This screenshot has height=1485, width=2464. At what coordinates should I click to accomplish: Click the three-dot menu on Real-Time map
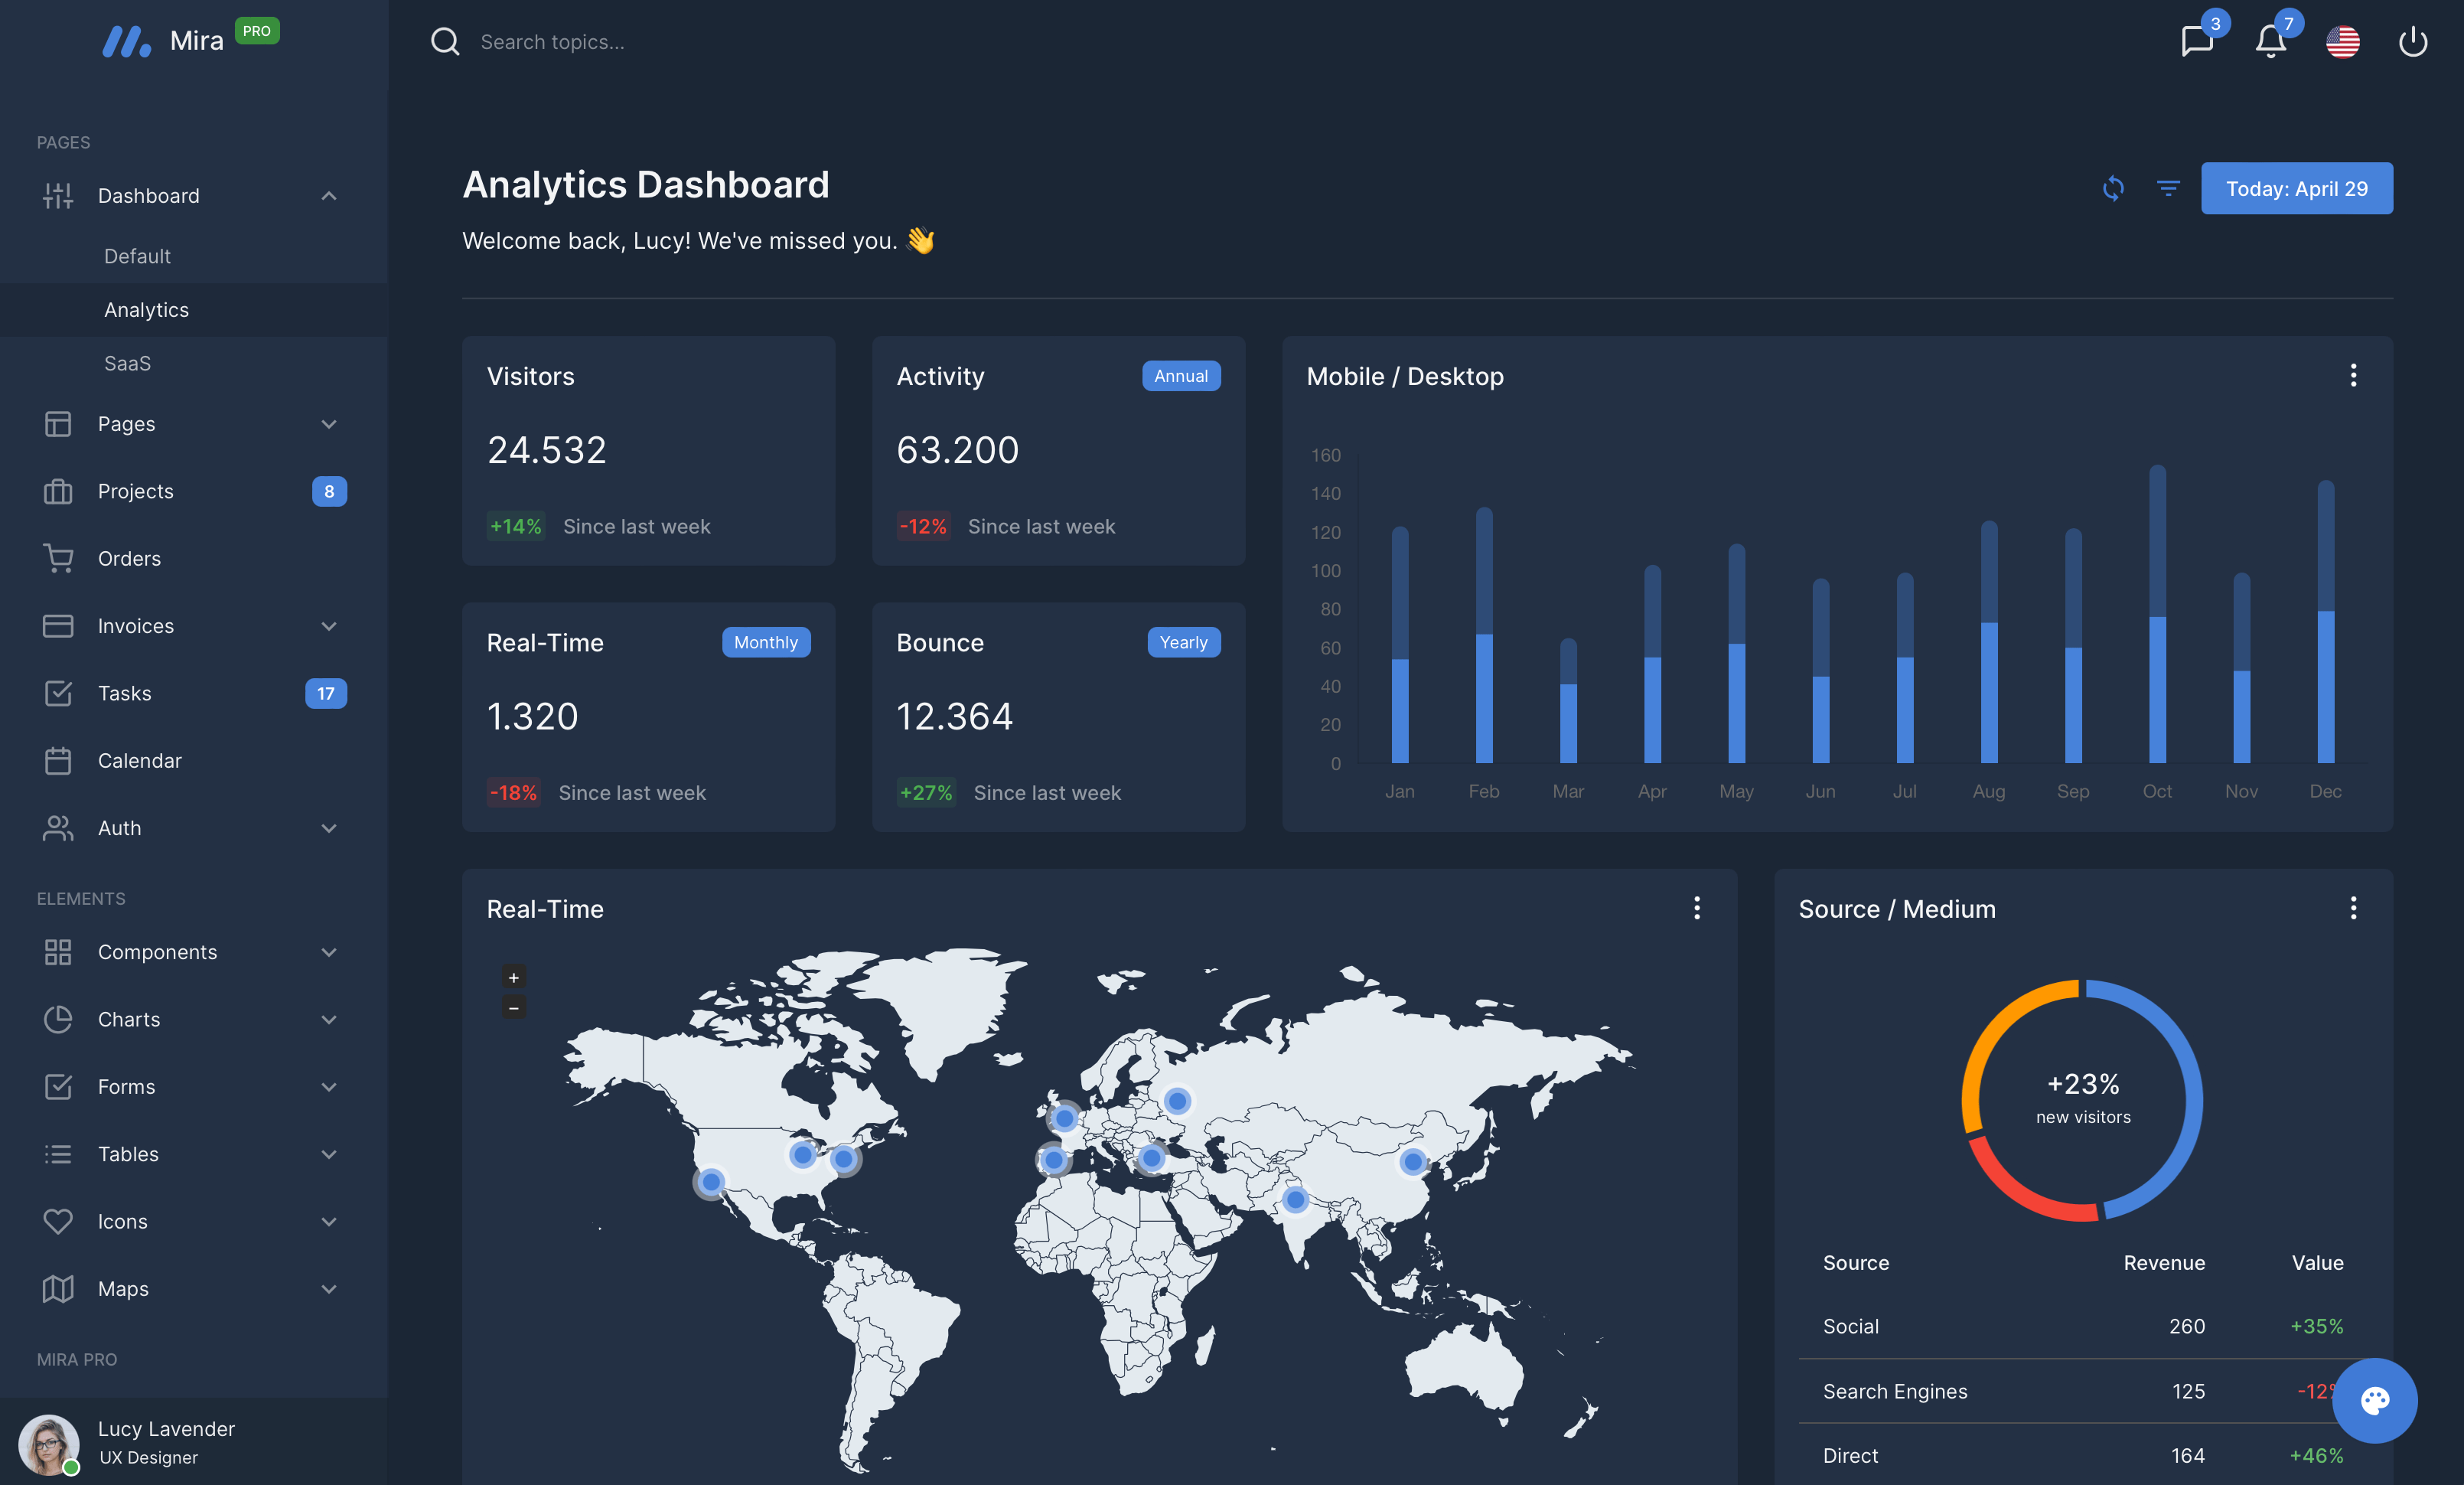click(1696, 909)
